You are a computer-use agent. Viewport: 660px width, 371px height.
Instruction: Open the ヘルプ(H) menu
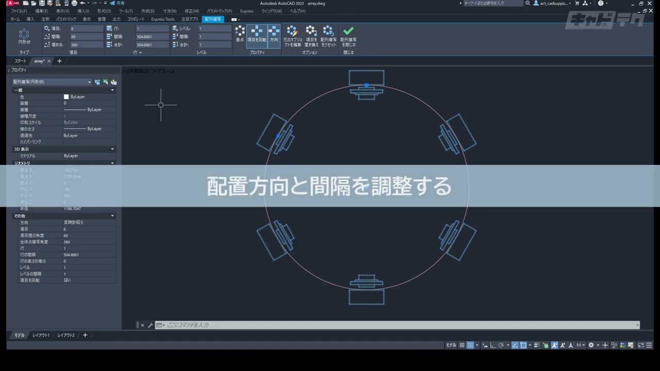coord(298,11)
